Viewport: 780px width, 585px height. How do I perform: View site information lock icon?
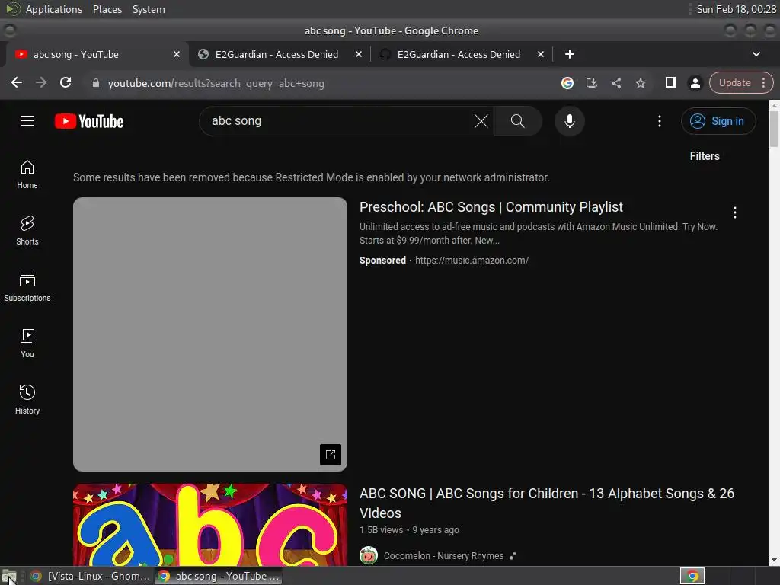(96, 83)
